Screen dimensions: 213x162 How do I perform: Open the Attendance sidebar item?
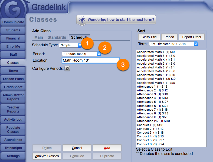pos(13,140)
